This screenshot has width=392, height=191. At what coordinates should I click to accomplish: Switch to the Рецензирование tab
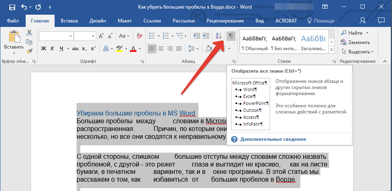225,20
